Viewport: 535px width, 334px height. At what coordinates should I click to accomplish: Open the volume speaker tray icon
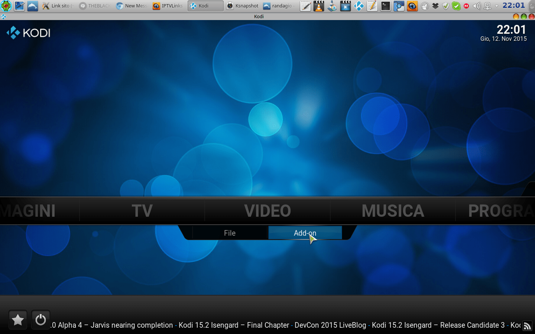point(477,6)
